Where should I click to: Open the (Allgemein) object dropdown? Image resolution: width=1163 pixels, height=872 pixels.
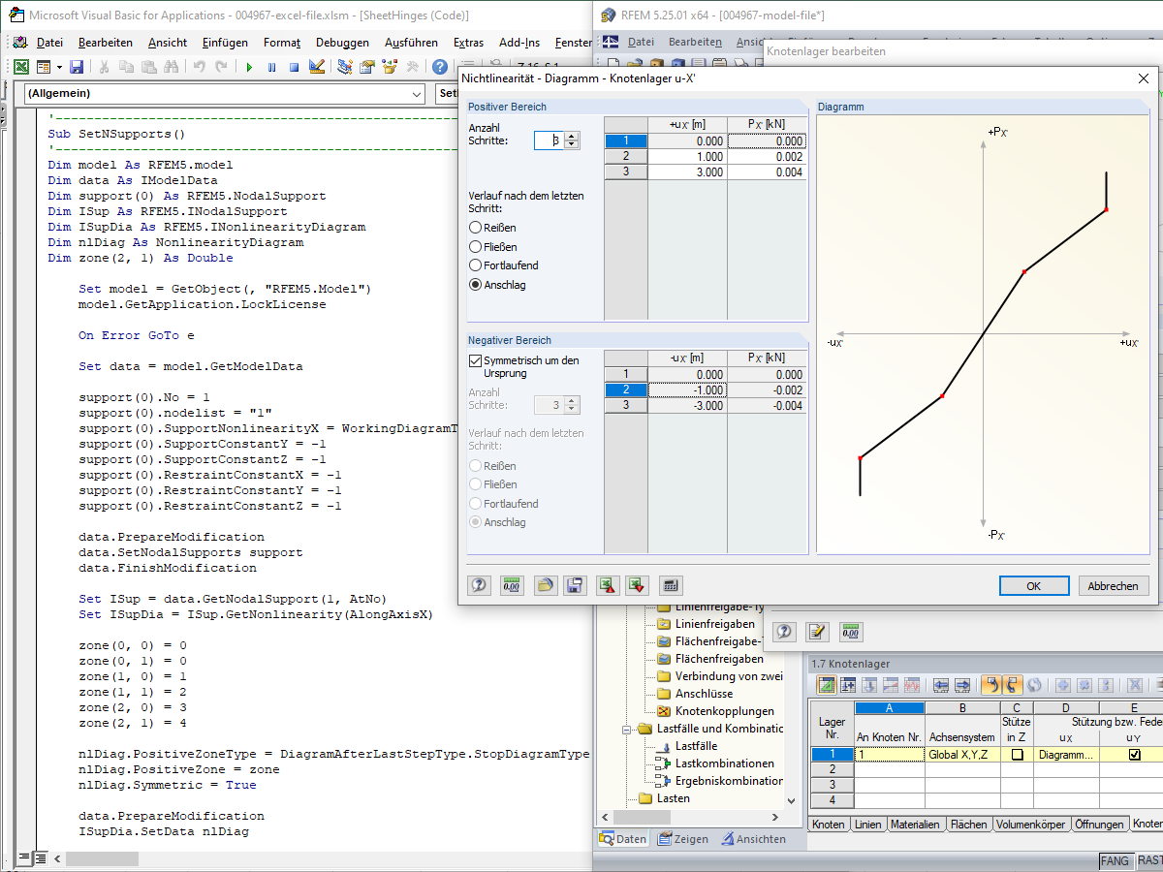point(417,93)
